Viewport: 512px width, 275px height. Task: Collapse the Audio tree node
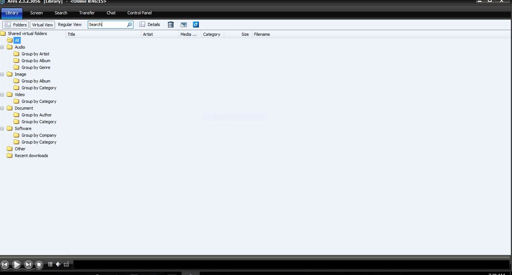pyautogui.click(x=2, y=47)
